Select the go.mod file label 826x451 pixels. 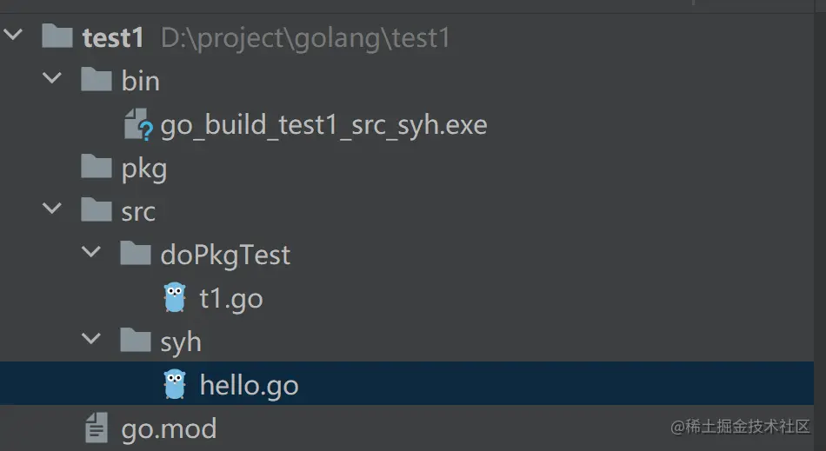[169, 429]
